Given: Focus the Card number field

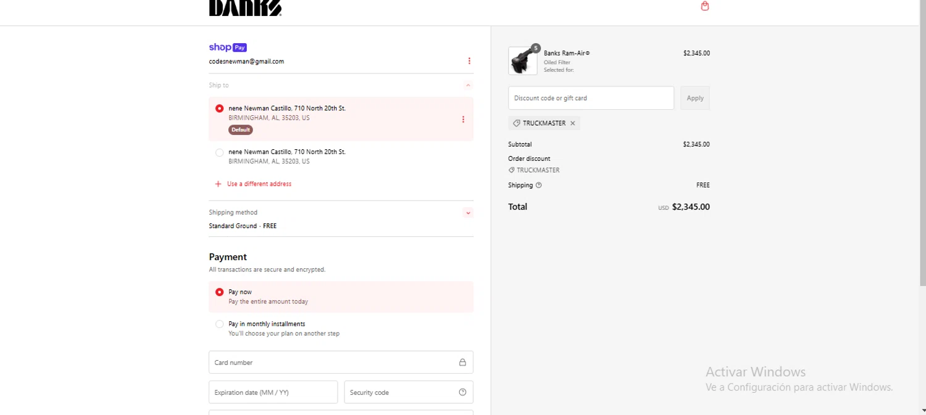Looking at the screenshot, I should [x=341, y=363].
